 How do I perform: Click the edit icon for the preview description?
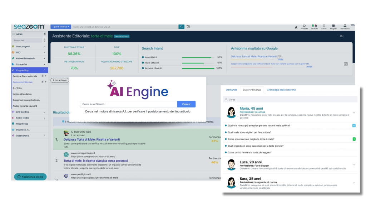click(346, 64)
